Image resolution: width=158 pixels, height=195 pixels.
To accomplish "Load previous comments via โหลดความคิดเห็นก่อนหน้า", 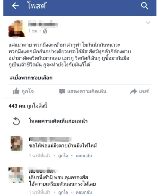I will click(x=58, y=121).
